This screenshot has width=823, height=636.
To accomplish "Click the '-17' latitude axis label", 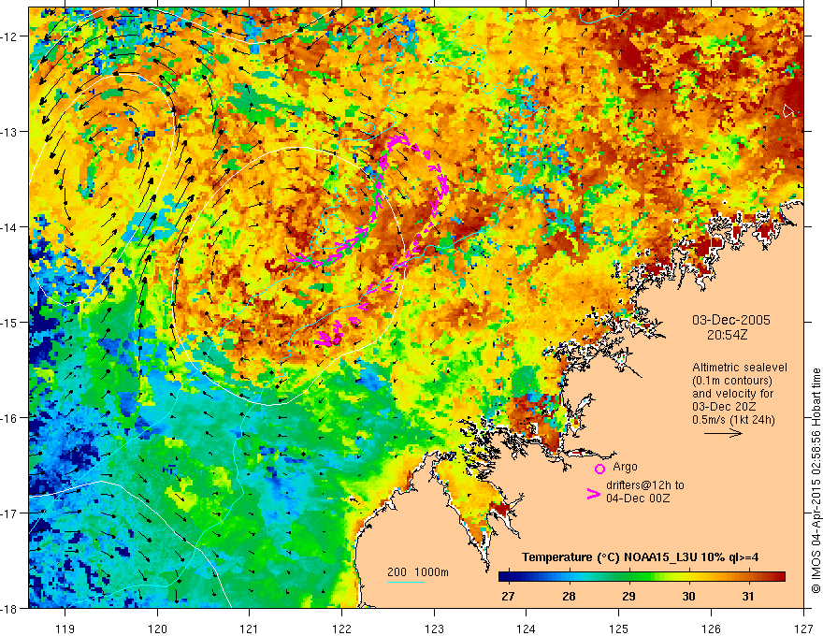I will (x=9, y=513).
